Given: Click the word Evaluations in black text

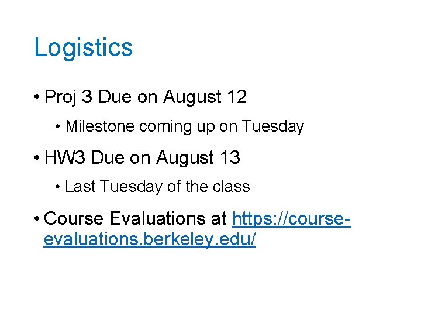Looking at the screenshot, I should point(158,218).
